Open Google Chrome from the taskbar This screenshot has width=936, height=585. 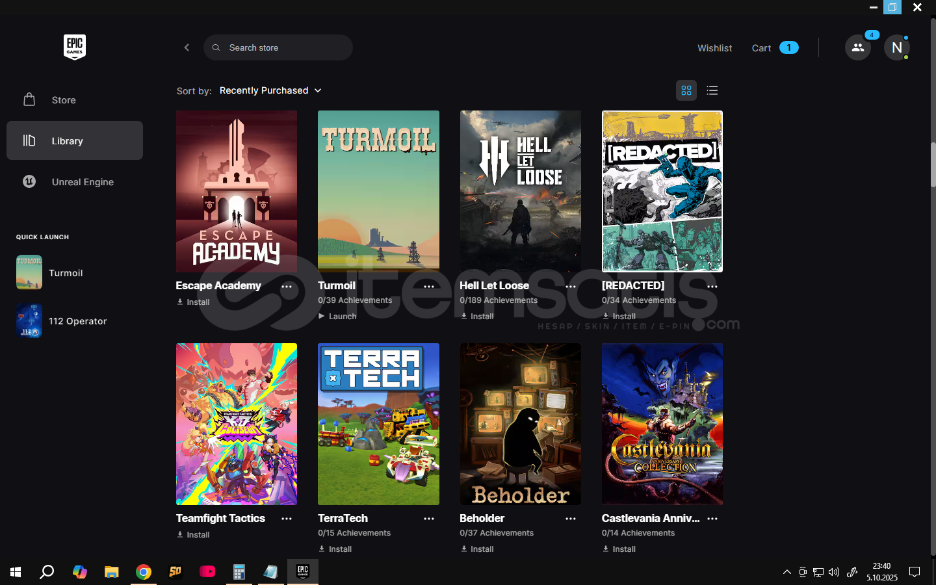(x=143, y=572)
